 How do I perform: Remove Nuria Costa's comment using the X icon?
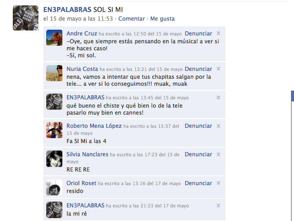(218, 69)
